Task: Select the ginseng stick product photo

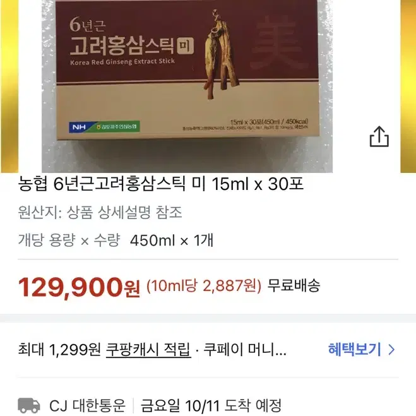Action: tap(187, 86)
